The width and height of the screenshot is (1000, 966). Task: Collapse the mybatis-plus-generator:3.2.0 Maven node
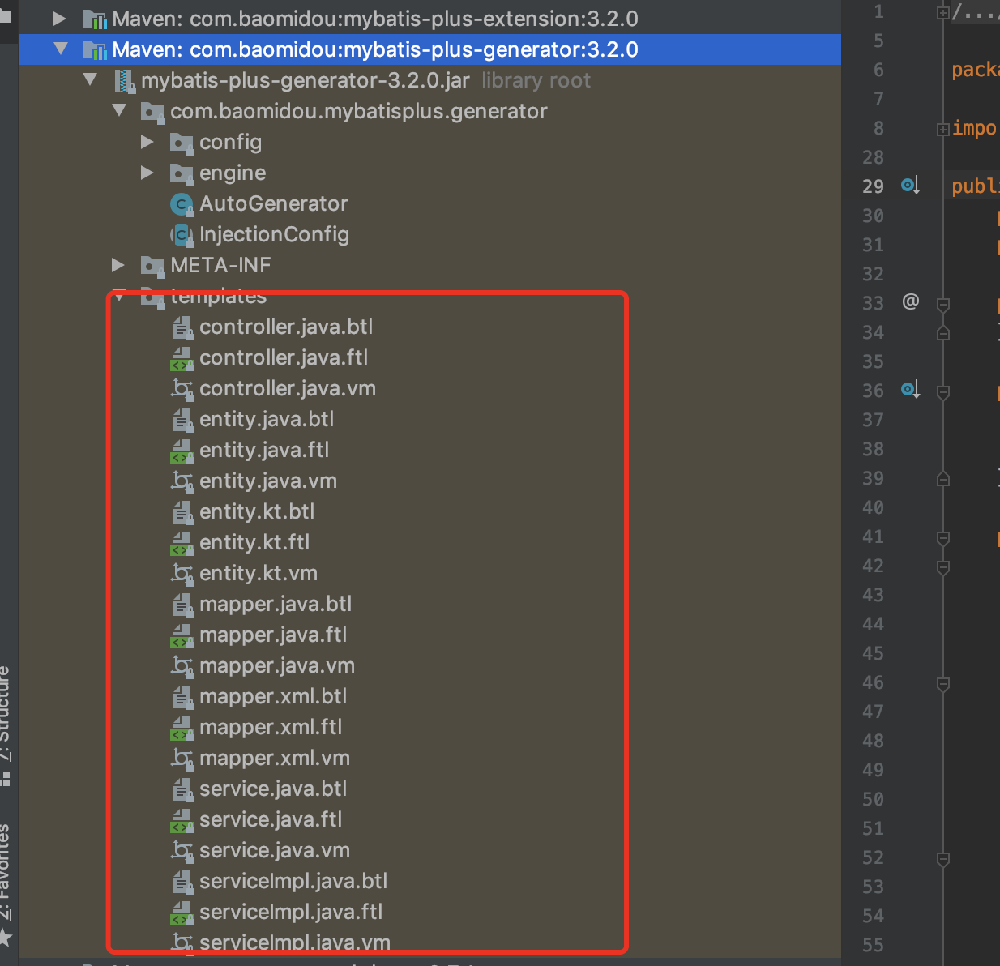(x=60, y=49)
